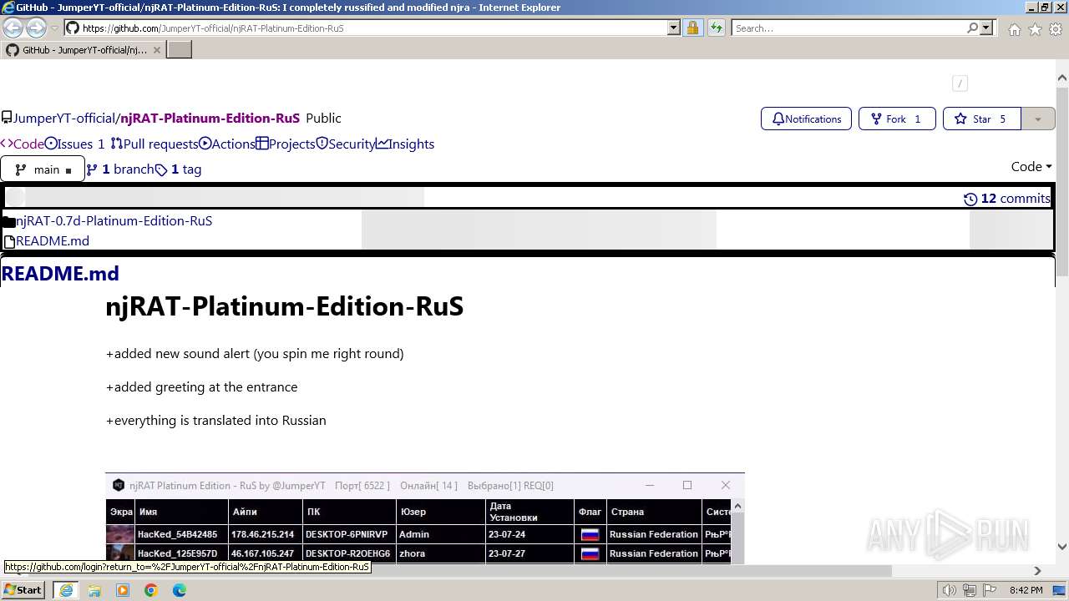
Task: Click the network tray icon
Action: [x=970, y=590]
